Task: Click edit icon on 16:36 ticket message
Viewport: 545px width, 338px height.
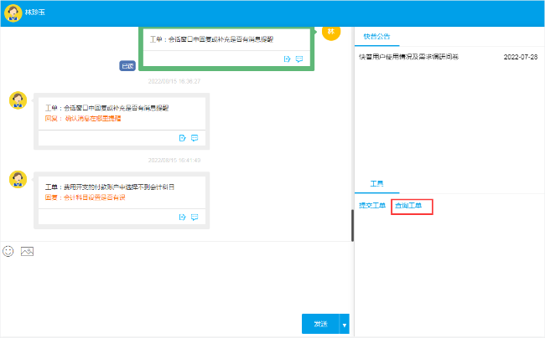Action: [182, 138]
